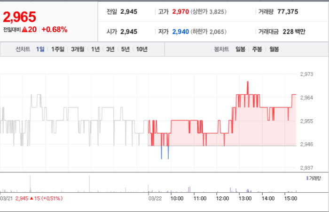Click the 저가 value 2,940

(180, 32)
